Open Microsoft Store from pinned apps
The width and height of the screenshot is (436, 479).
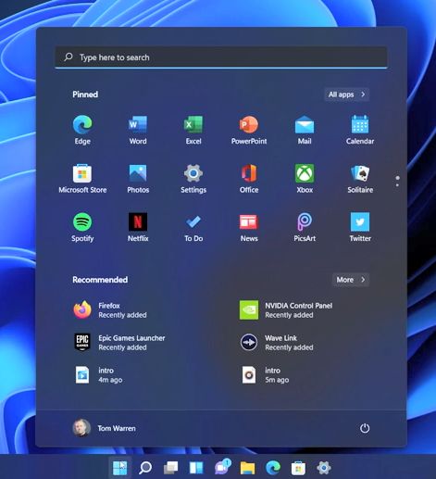(x=82, y=179)
